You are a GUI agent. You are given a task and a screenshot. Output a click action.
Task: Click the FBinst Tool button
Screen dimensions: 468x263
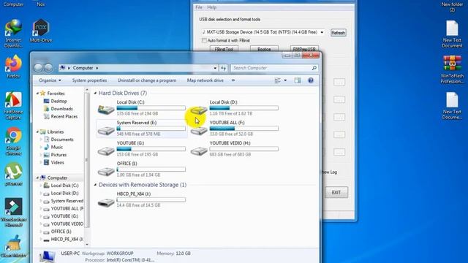pyautogui.click(x=224, y=49)
